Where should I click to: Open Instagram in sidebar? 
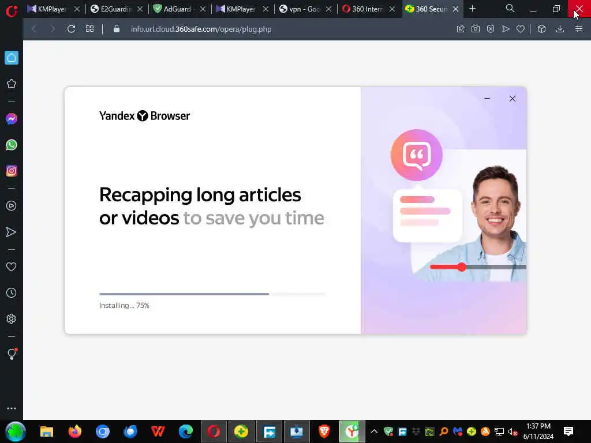point(12,171)
